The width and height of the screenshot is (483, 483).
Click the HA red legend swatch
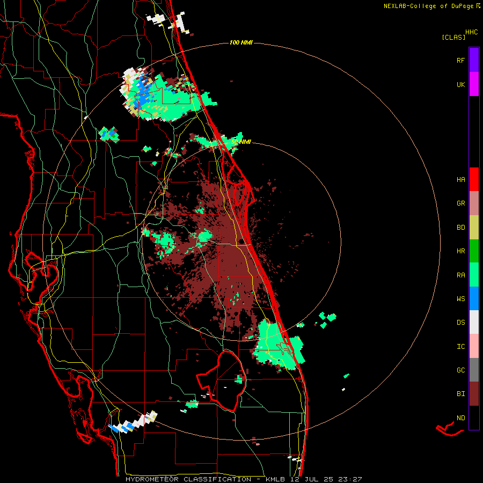(474, 179)
